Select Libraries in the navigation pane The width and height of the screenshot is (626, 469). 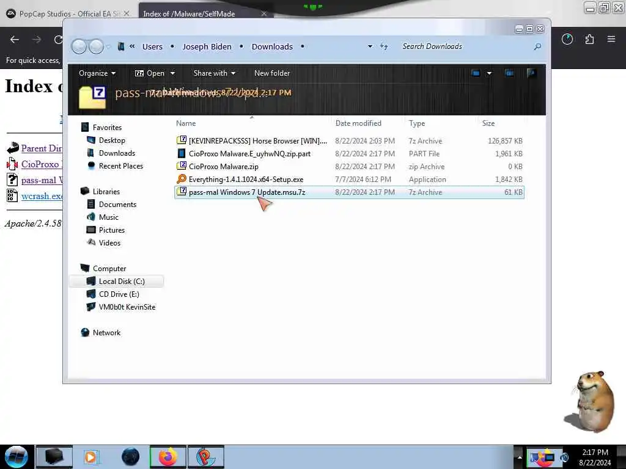[x=106, y=192]
